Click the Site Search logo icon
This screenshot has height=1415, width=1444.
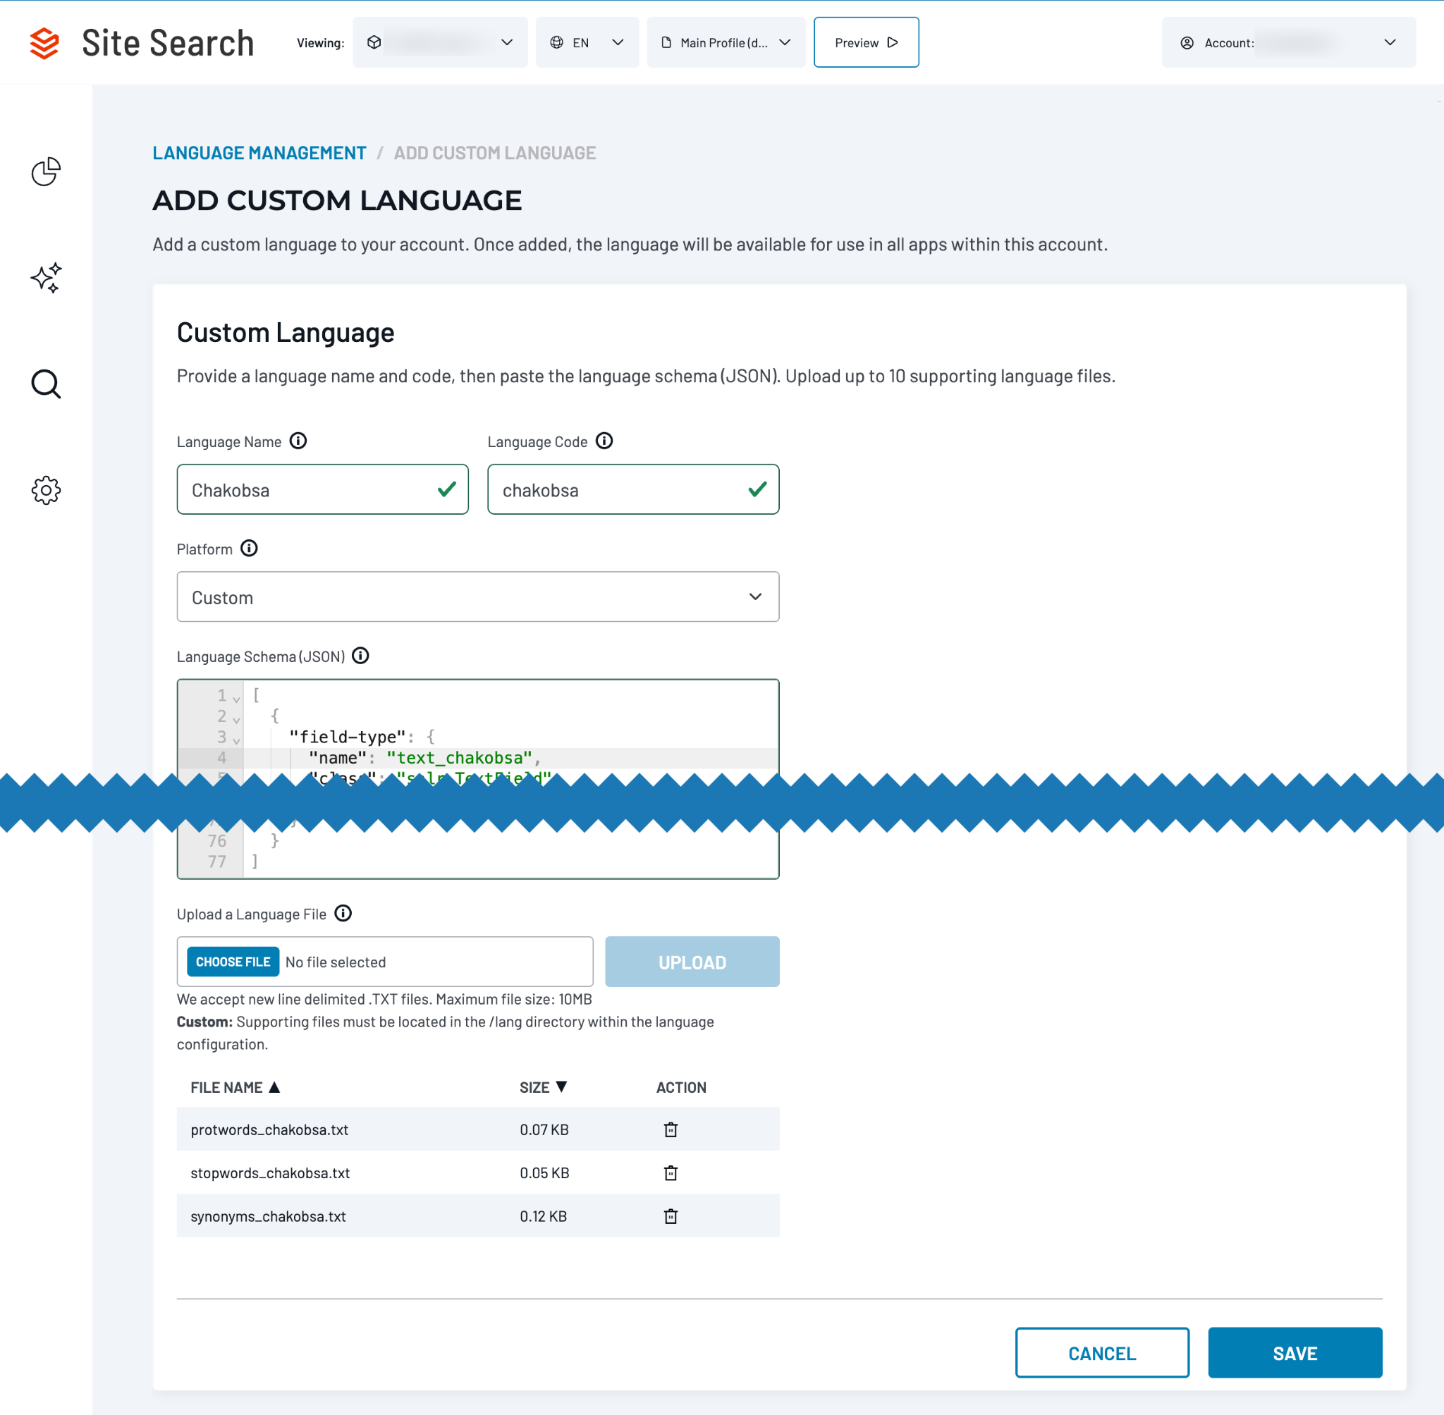pos(44,43)
